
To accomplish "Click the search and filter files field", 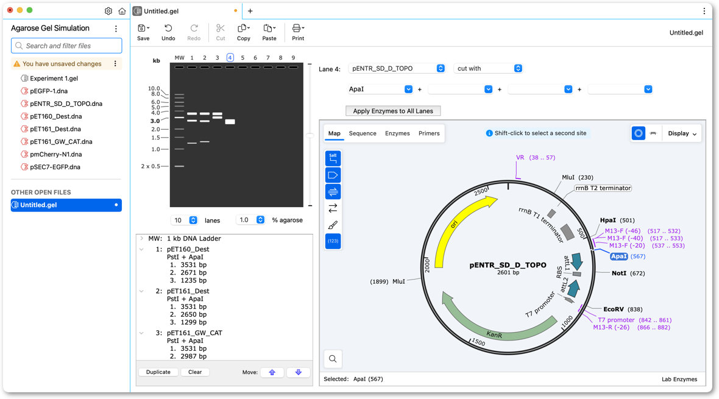I will [66, 46].
